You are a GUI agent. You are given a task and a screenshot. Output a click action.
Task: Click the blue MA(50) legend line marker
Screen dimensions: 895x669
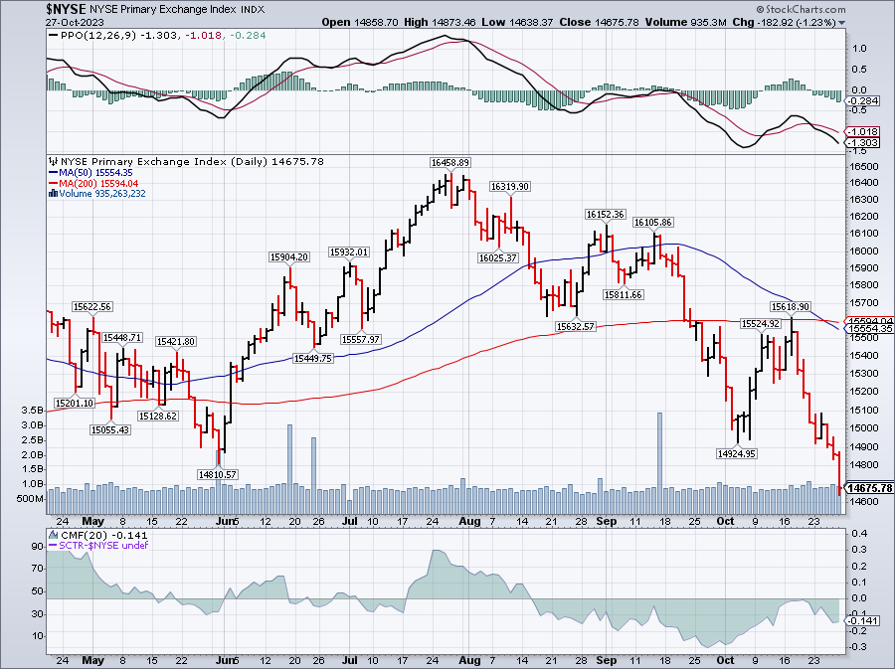click(53, 173)
